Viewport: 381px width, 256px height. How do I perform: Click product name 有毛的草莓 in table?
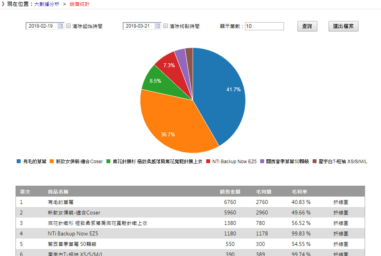coord(61,202)
